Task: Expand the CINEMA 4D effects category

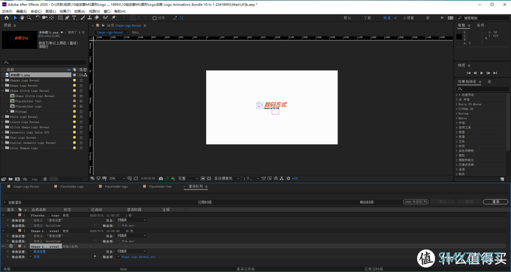Action: (457, 109)
